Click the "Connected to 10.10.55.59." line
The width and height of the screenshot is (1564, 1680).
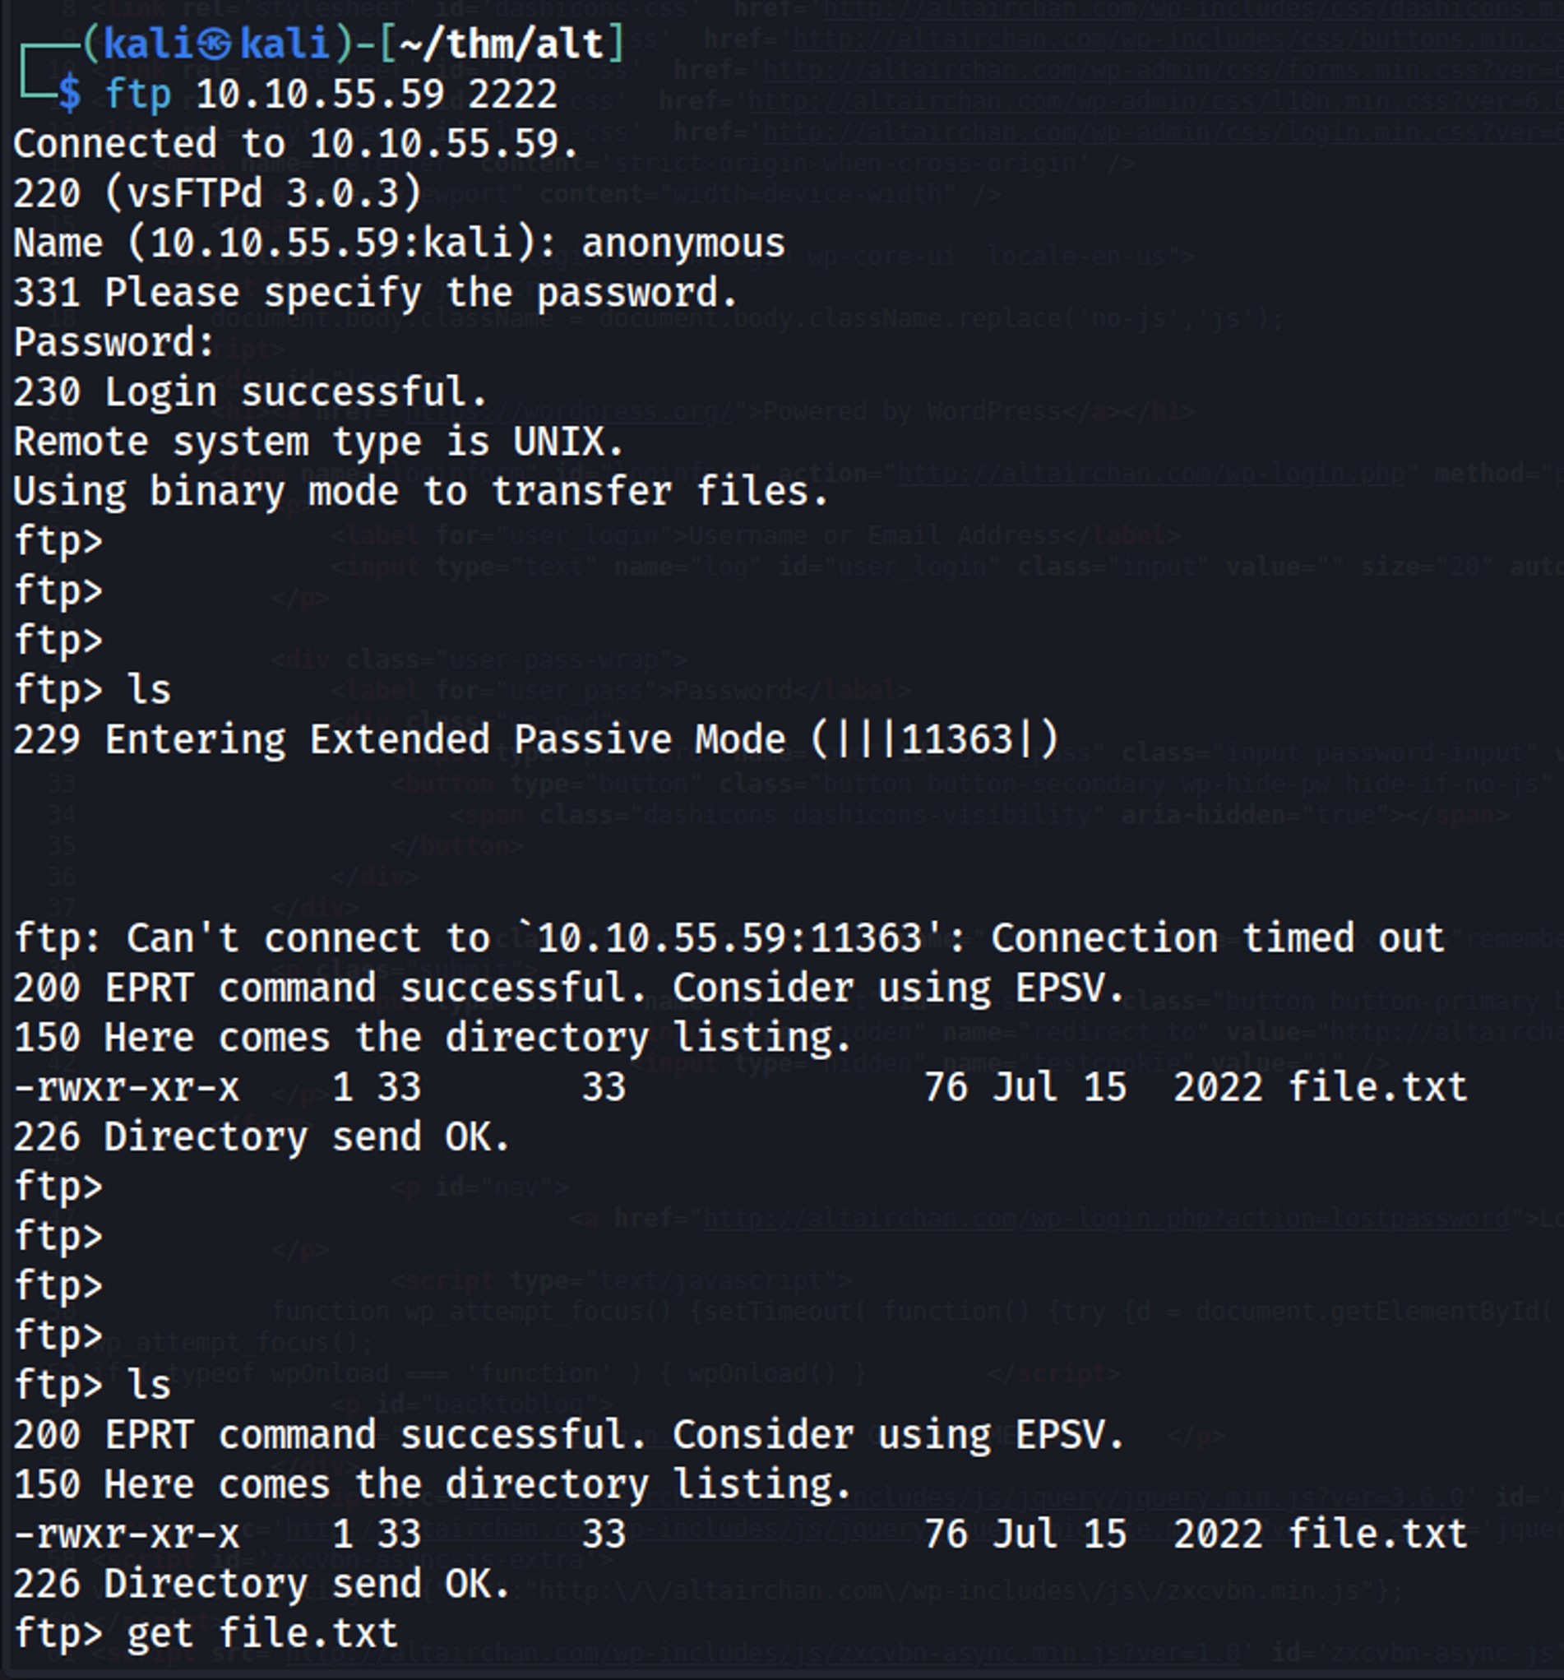(x=296, y=144)
